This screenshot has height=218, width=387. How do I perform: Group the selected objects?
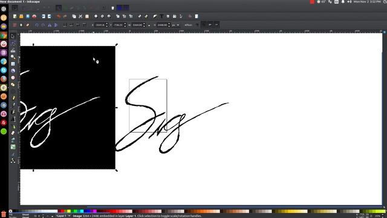(140, 16)
